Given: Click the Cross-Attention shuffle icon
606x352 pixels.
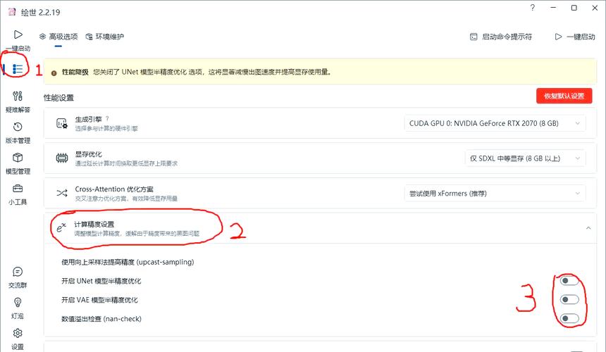Looking at the screenshot, I should (x=62, y=193).
